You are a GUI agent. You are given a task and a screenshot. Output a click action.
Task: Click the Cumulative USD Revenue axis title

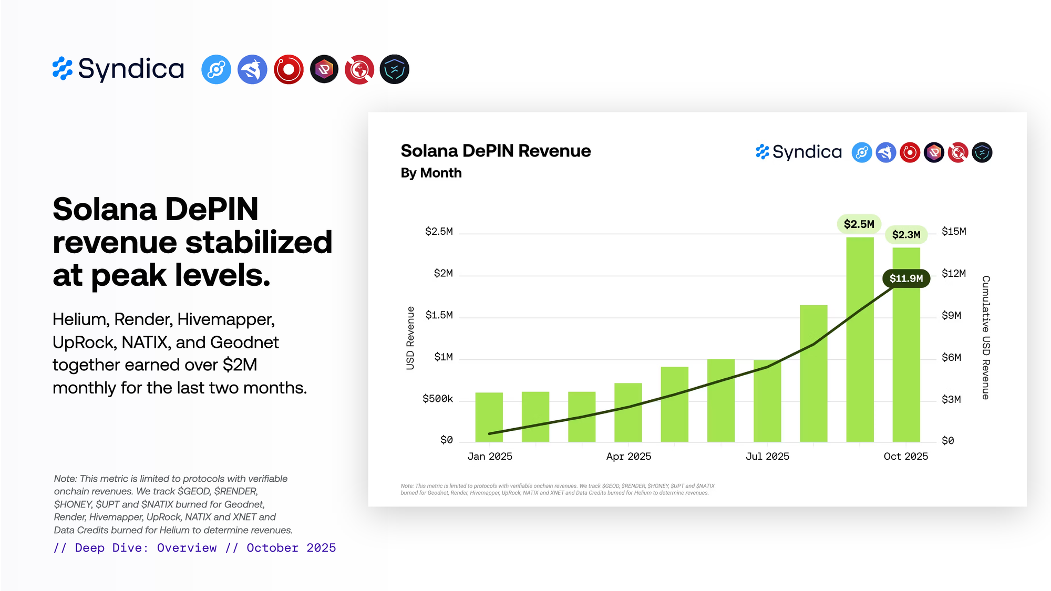[x=986, y=337]
